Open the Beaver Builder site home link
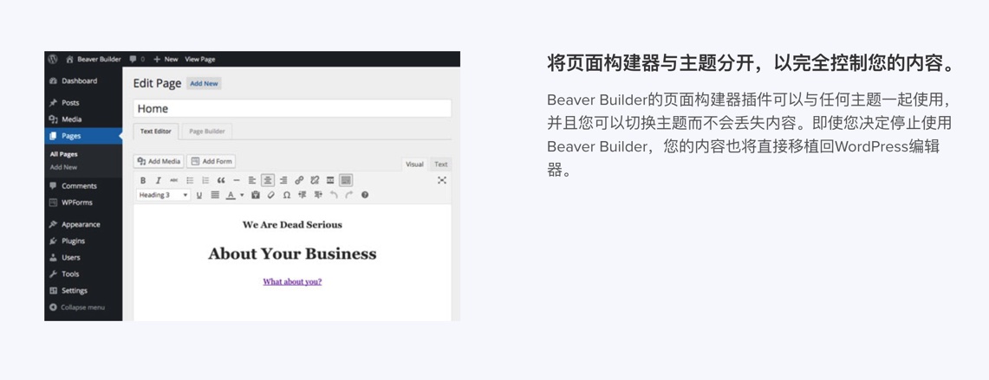 click(94, 59)
